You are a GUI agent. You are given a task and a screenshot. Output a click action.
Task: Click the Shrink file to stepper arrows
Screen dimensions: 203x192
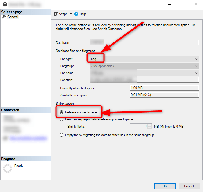coord(150,126)
